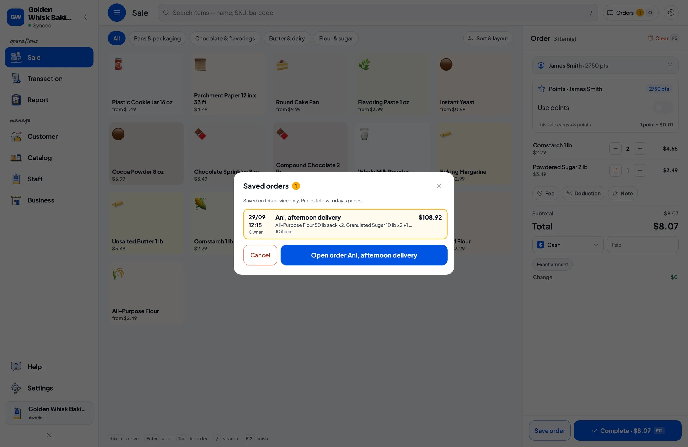
Task: Open the Orders saved list button
Action: pyautogui.click(x=630, y=12)
